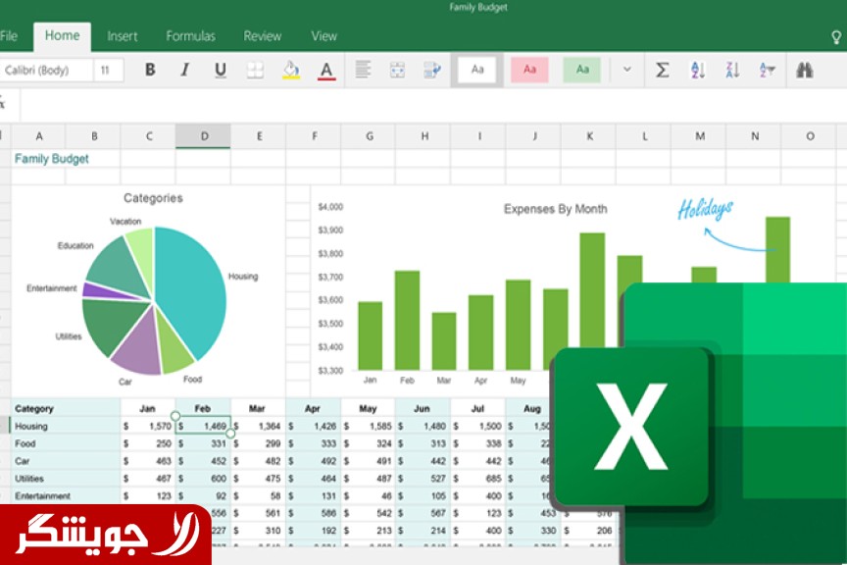Expand the cell styles gallery chevron
The width and height of the screenshot is (847, 565).
click(627, 70)
